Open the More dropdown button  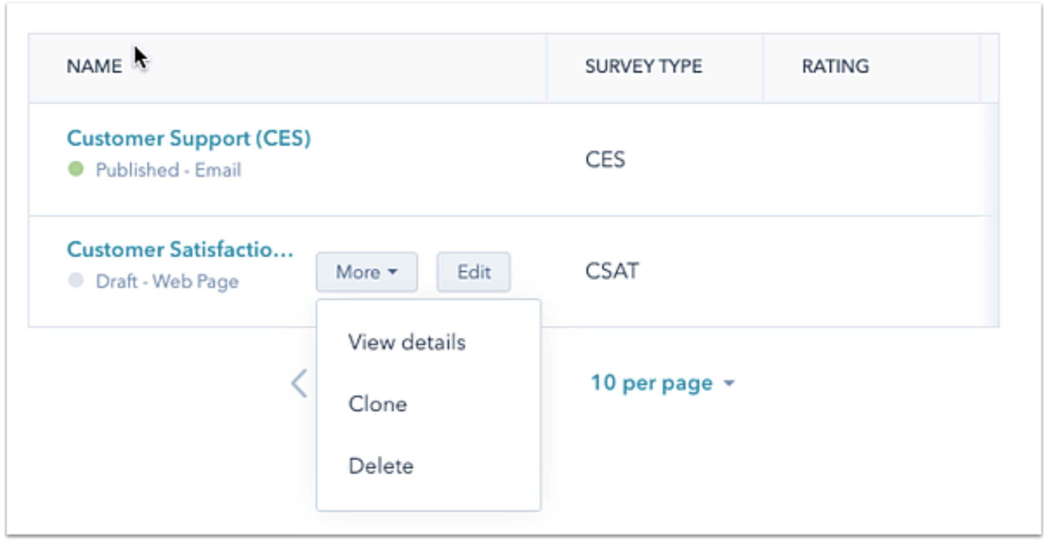click(366, 272)
